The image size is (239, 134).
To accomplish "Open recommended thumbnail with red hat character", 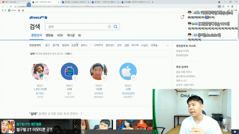I will pos(134,124).
